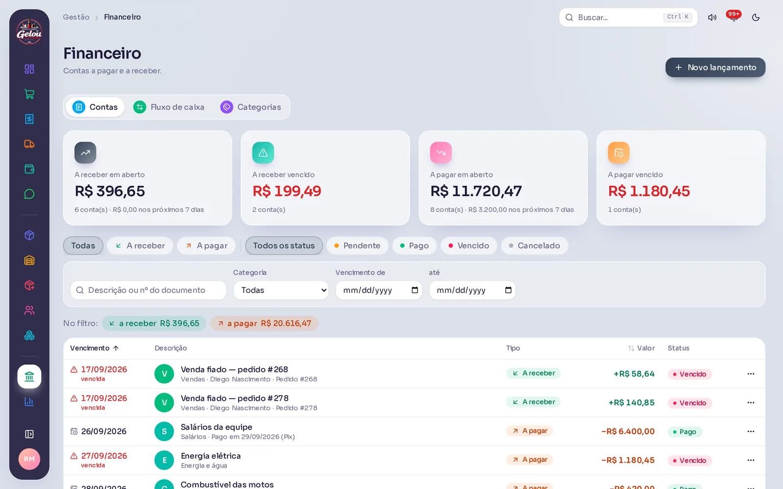
Task: Switch to Fluxo de caixa tab
Action: 169,107
